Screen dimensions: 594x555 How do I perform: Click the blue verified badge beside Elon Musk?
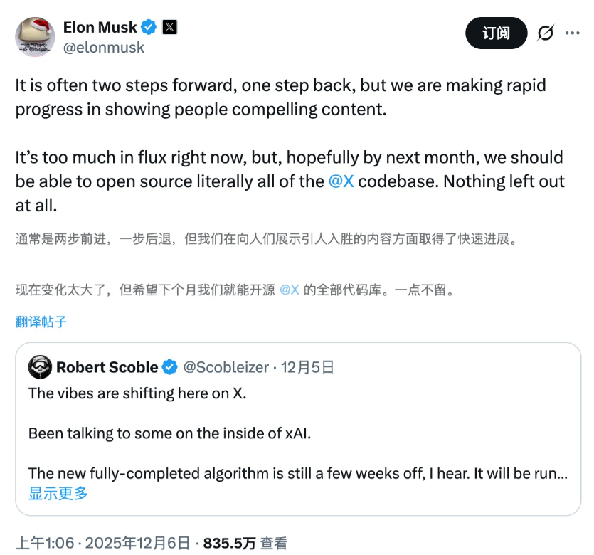coord(149,28)
